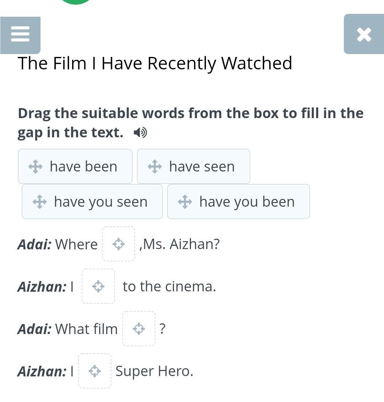Screen dimensions: 384x402
Task: Click the lesson title 'The Film I Have Recently Watched'
Action: tap(155, 63)
